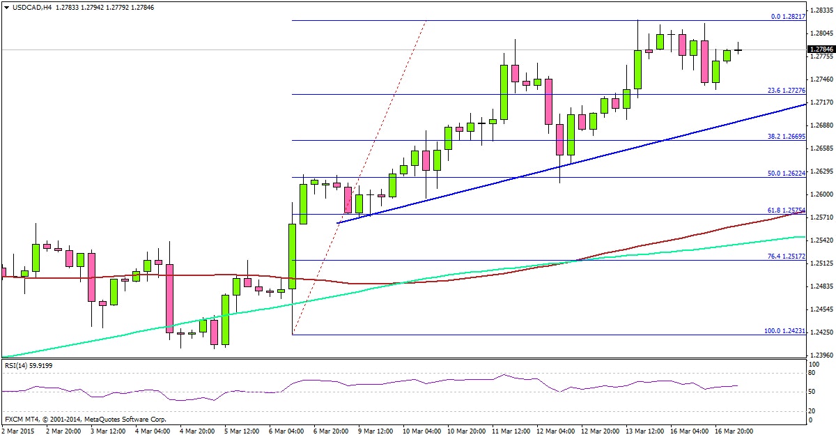
Task: Collapse the USDCAD chart header arrow
Action: (x=7, y=6)
